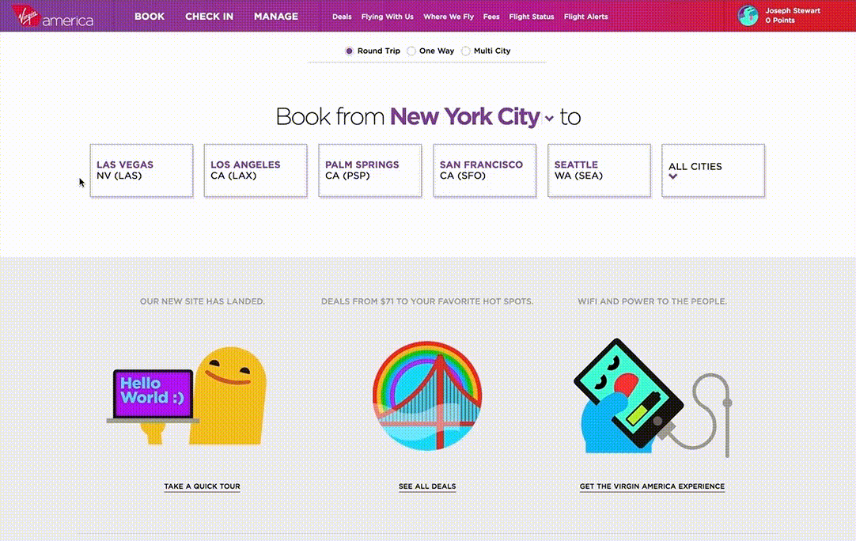Open the user profile avatar
The width and height of the screenshot is (856, 541).
click(748, 16)
